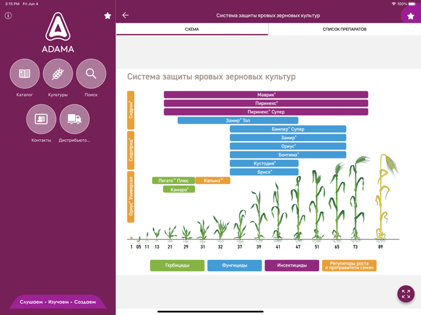Select the Камаро herbicide bar

179,190
